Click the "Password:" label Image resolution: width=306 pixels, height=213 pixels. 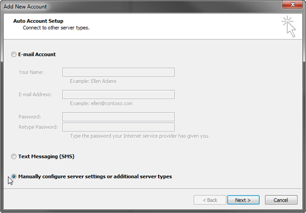30,117
